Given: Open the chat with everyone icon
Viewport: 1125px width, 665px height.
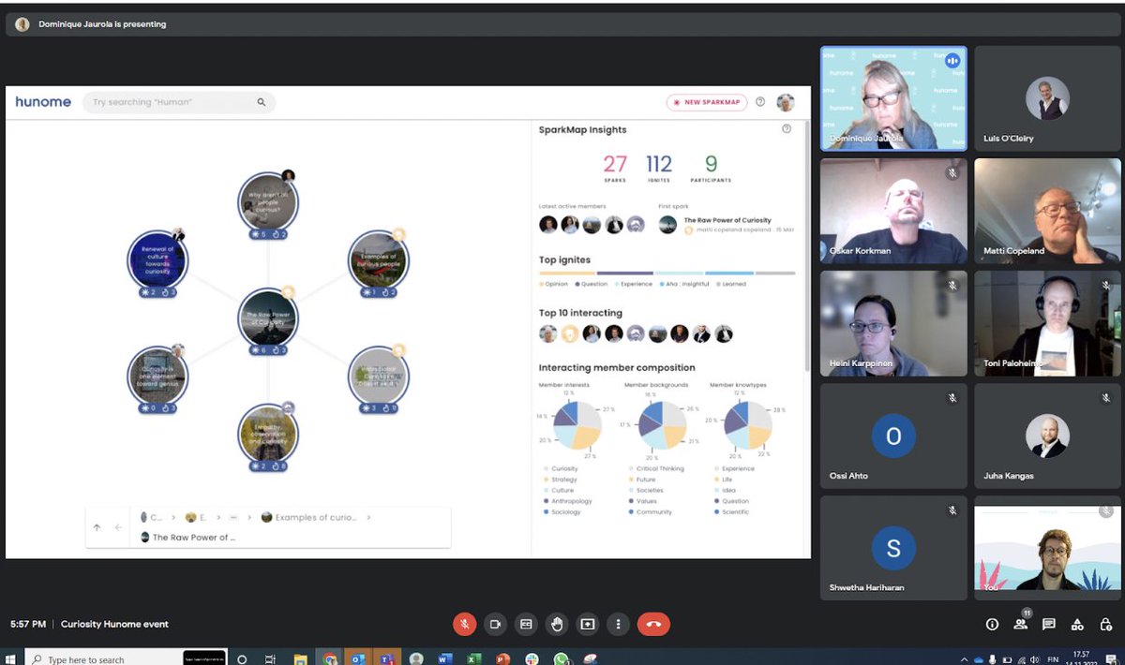Looking at the screenshot, I should coord(1049,624).
